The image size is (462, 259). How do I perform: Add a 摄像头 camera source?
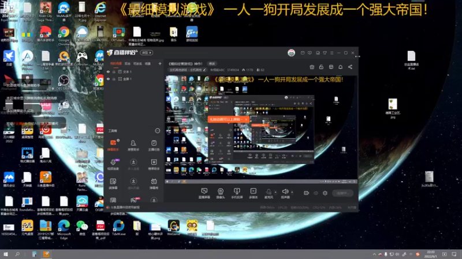221,193
